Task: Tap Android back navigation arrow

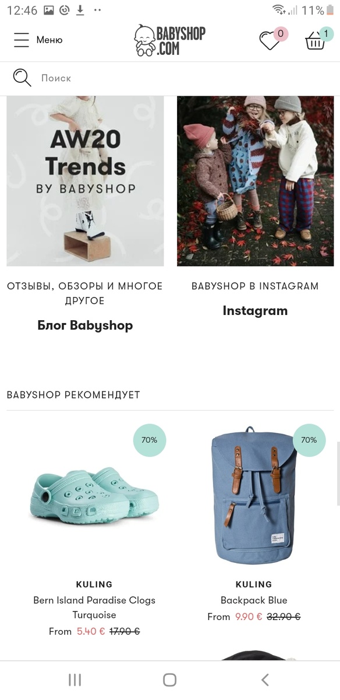Action: pos(265,680)
